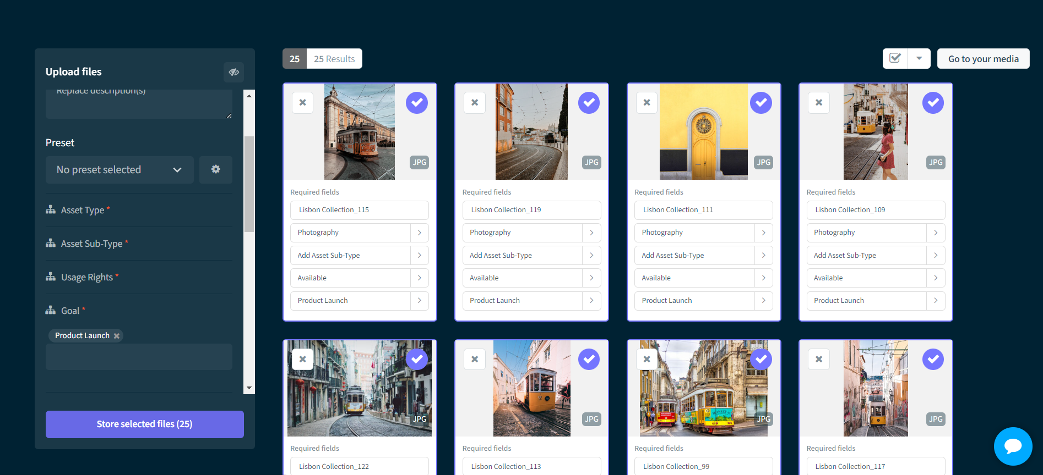
Task: Open the chat support bubble
Action: click(1013, 446)
